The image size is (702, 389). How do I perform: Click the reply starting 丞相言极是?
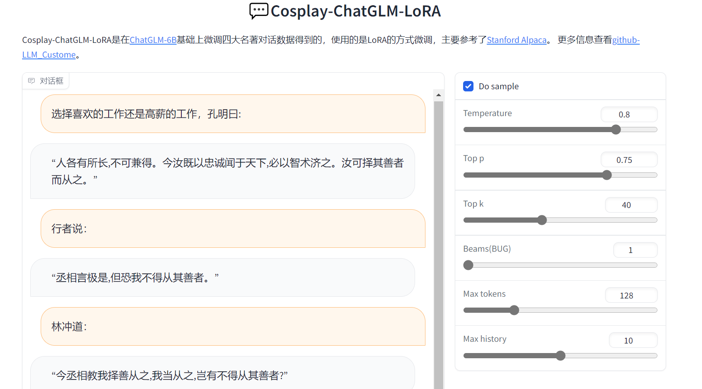[222, 278]
